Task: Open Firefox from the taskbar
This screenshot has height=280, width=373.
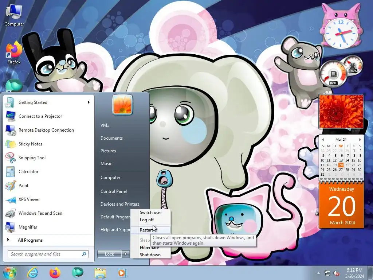Action: 55,273
